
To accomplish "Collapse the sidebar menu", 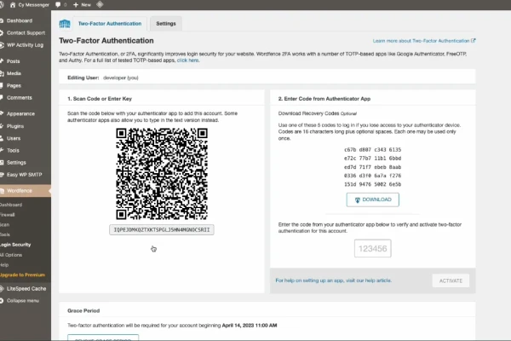I will click(x=23, y=301).
